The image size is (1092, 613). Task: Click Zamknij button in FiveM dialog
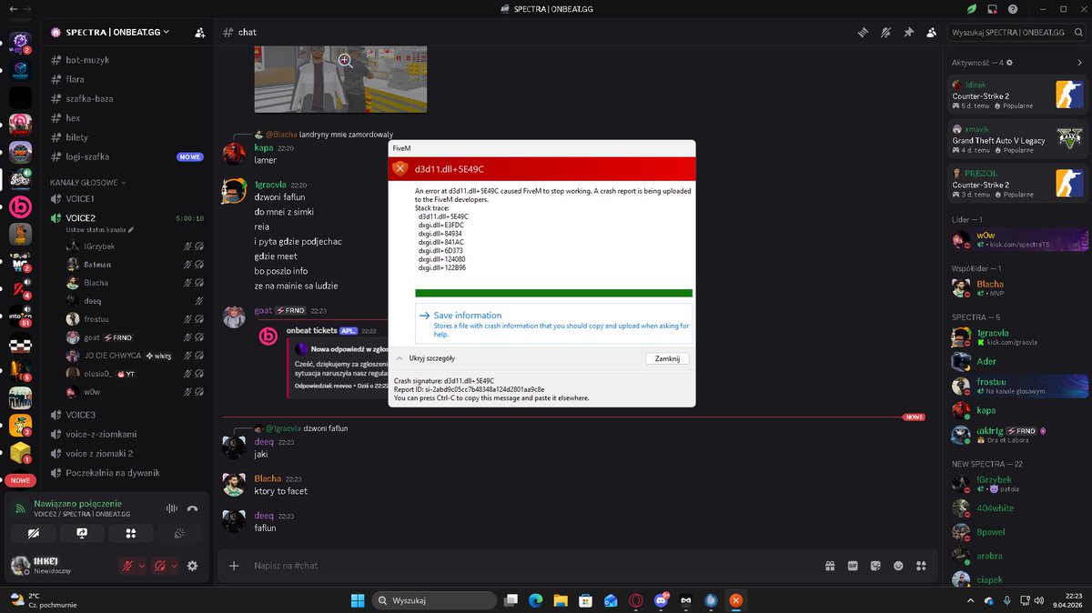click(666, 358)
